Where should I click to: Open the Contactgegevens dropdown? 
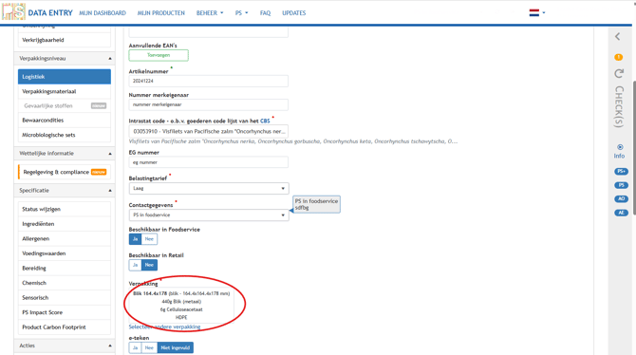point(209,215)
